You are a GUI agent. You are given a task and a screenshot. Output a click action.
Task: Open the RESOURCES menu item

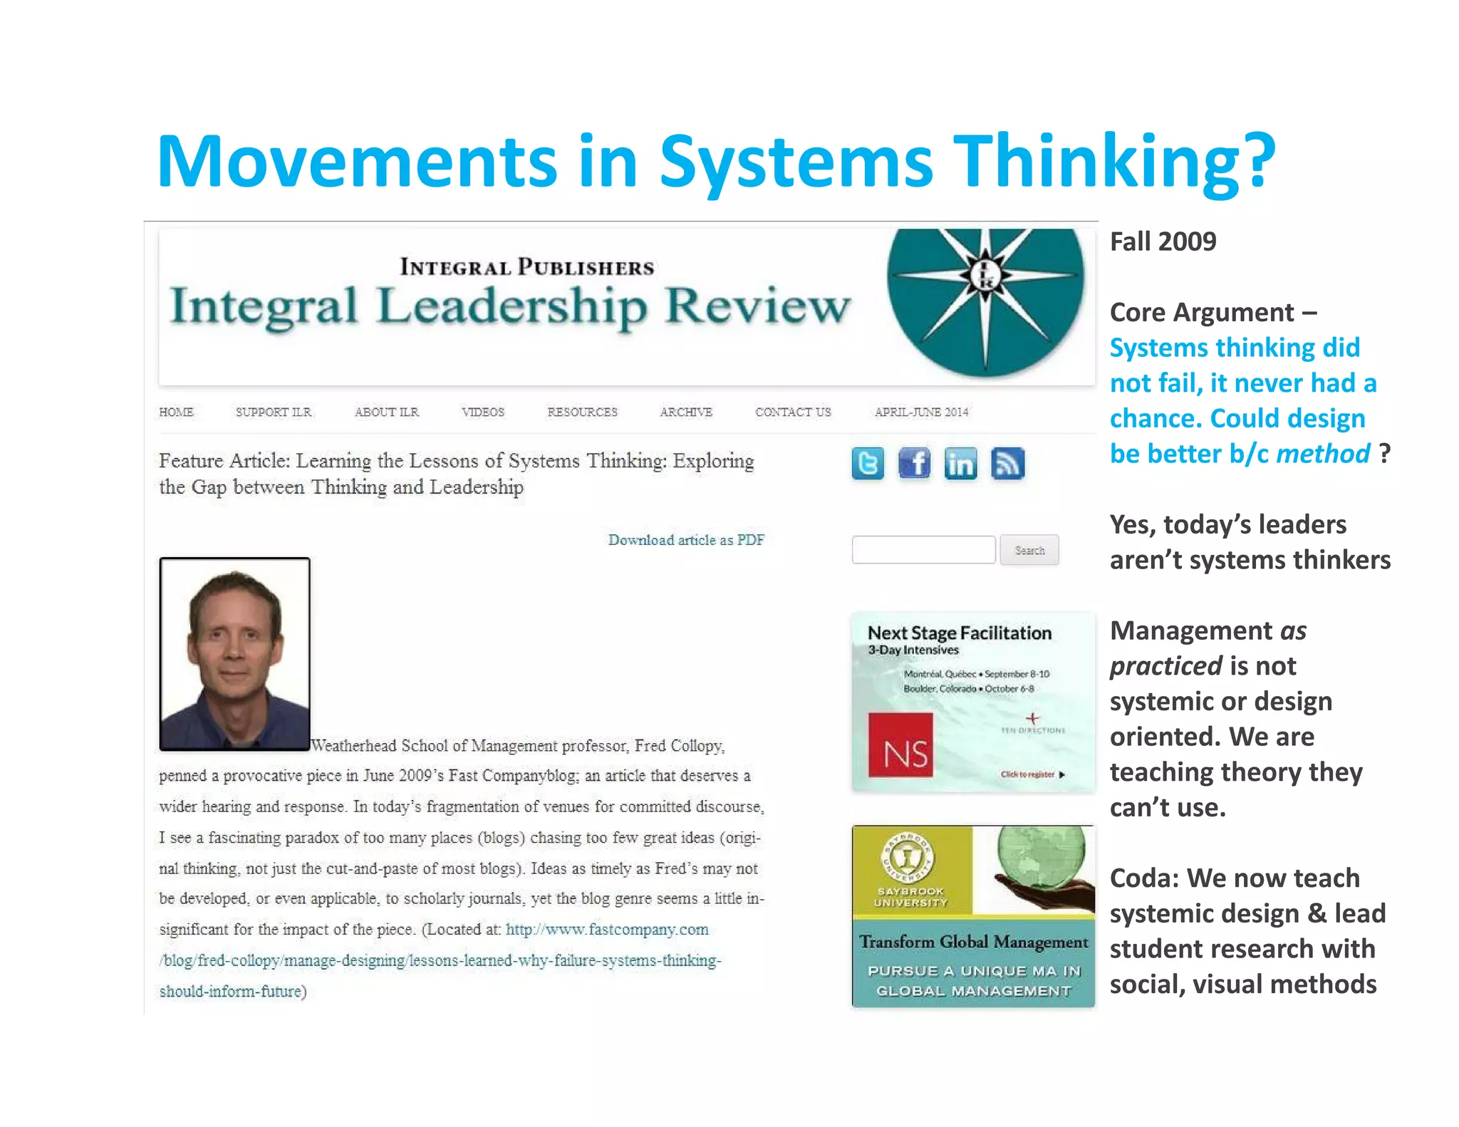point(582,412)
